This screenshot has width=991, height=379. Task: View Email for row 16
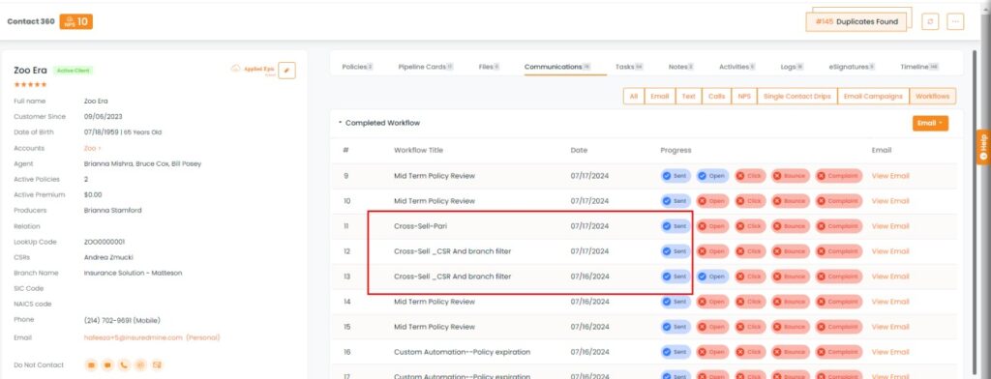[890, 352]
